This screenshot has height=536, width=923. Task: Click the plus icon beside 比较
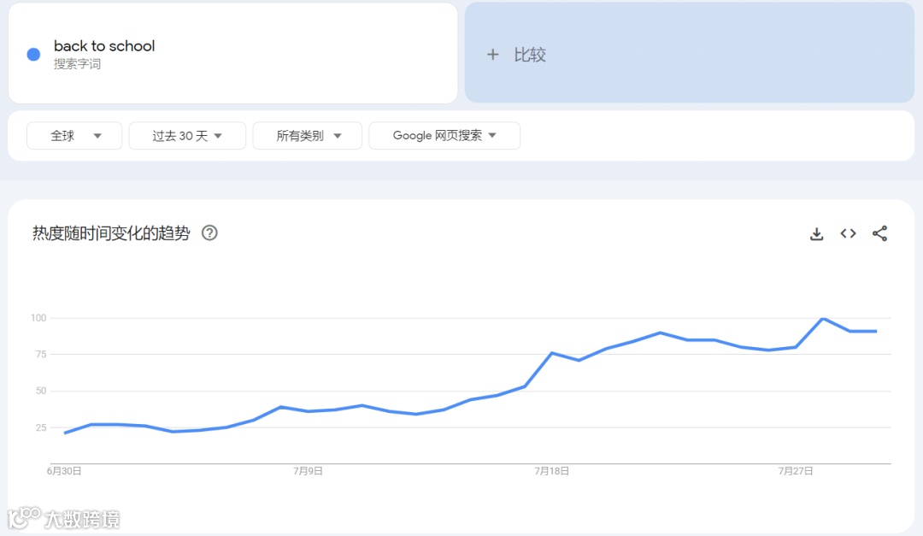coord(493,55)
